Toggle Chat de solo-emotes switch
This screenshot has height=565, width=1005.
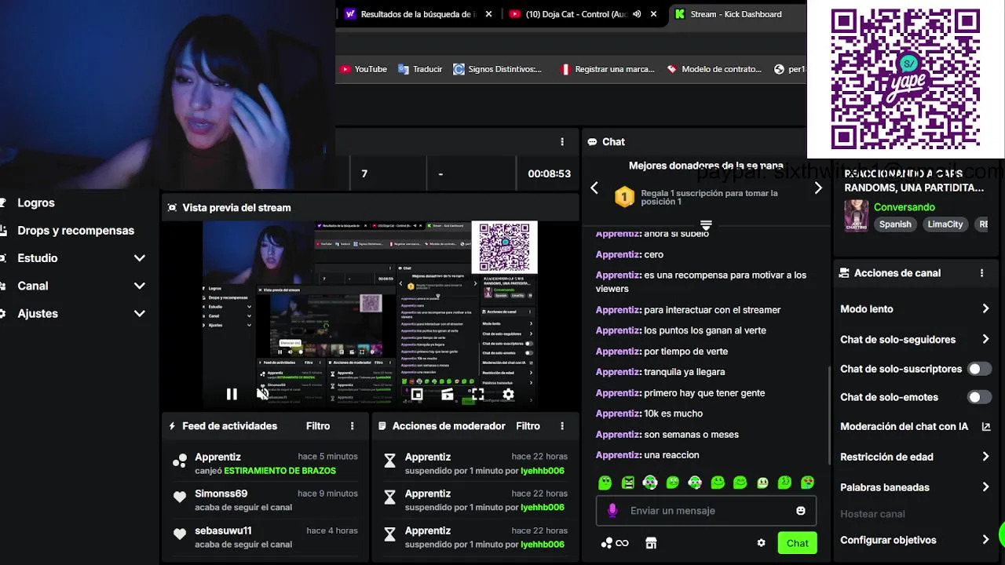979,397
